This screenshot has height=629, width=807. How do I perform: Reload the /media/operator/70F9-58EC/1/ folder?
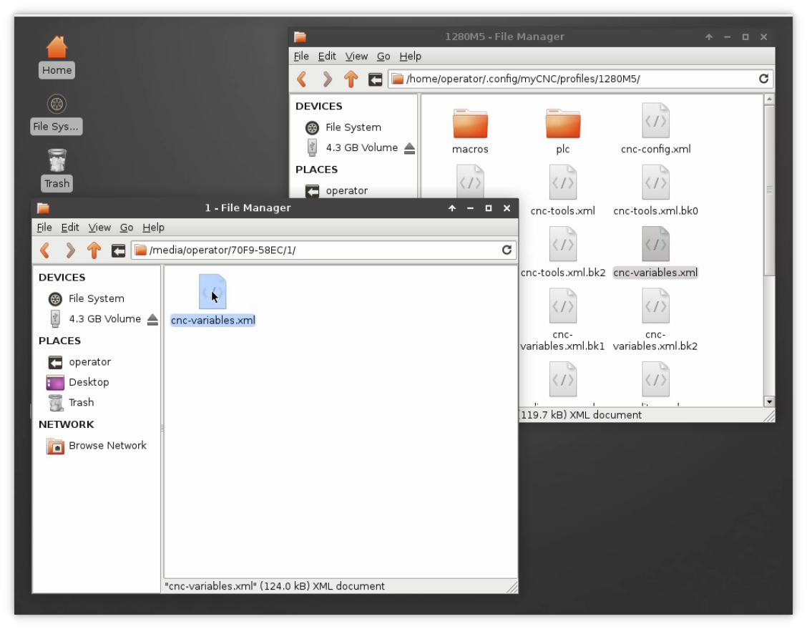(x=507, y=250)
